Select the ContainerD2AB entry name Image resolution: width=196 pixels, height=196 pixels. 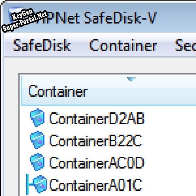(96, 119)
